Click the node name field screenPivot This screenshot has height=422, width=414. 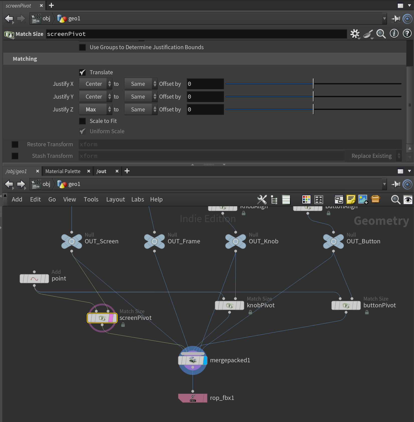pyautogui.click(x=195, y=34)
